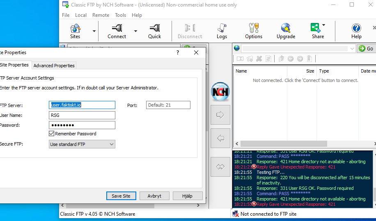Image resolution: width=376 pixels, height=221 pixels.
Task: Click the FTP Server input field
Action: [x=82, y=105]
